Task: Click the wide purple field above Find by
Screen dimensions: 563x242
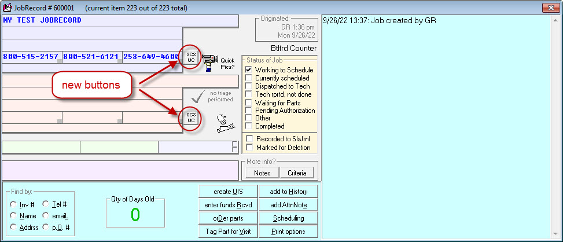Action: tap(120, 170)
